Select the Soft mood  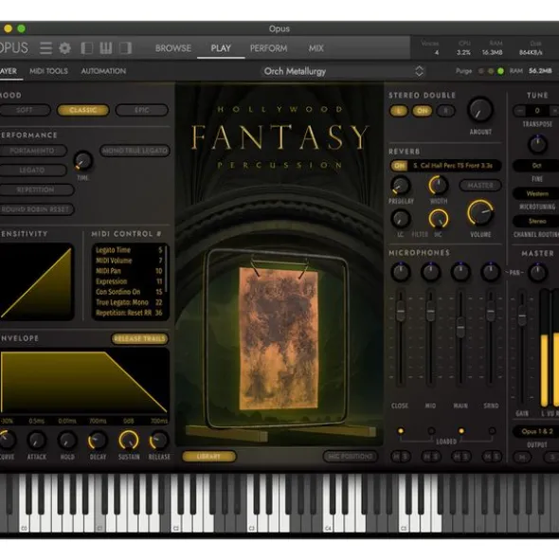click(25, 110)
